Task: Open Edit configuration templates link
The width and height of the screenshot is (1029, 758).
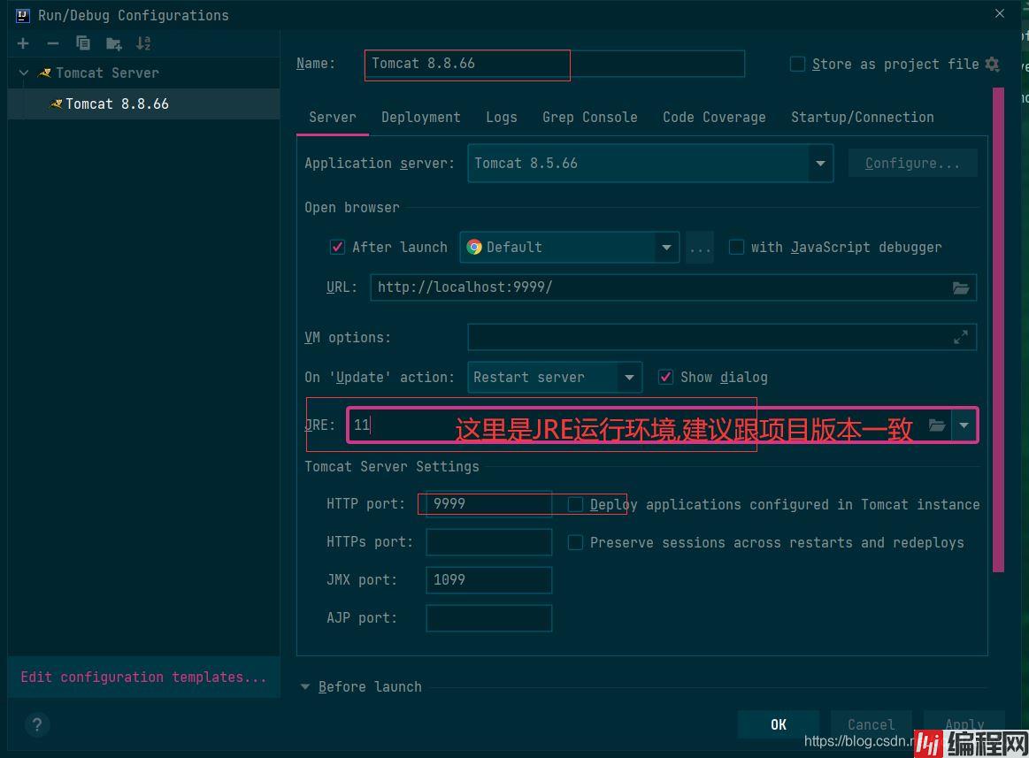Action: 143,677
